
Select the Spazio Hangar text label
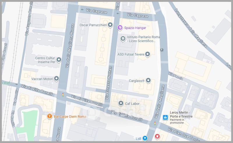135,28
